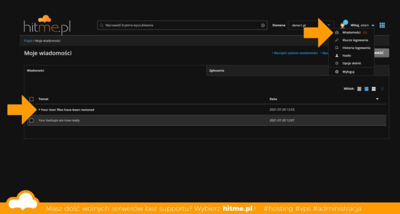The height and width of the screenshot is (214, 400).
Task: Click the grey WRÓĆ button
Action: [381, 53]
